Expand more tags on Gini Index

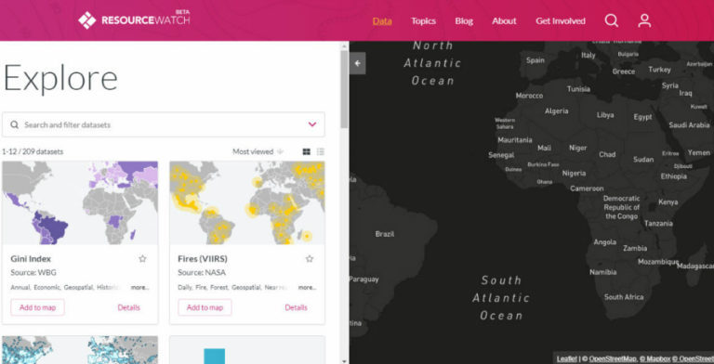tap(139, 288)
